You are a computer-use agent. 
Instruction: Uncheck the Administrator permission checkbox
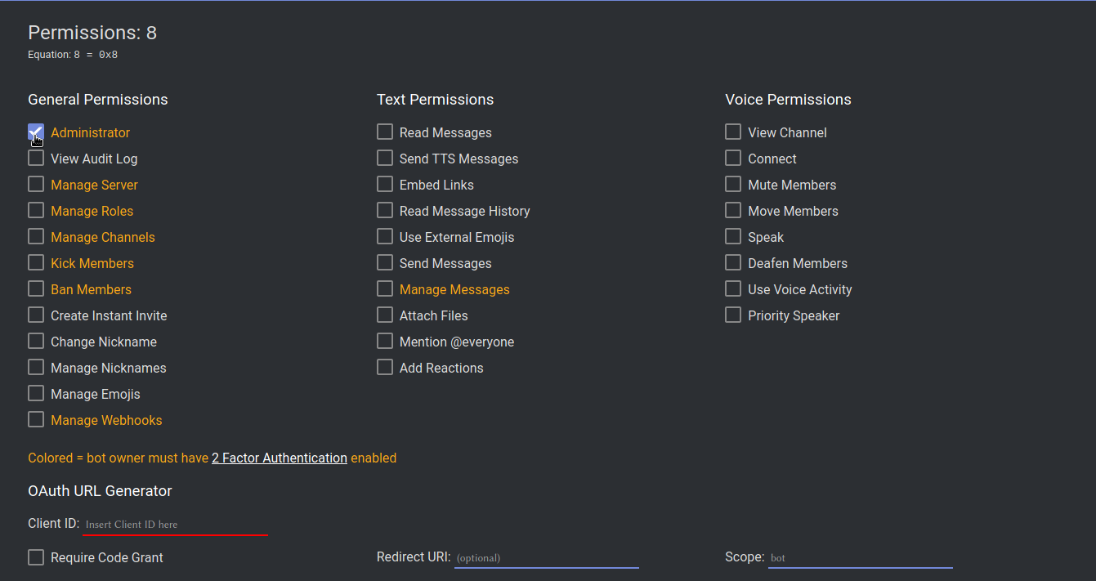coord(36,132)
